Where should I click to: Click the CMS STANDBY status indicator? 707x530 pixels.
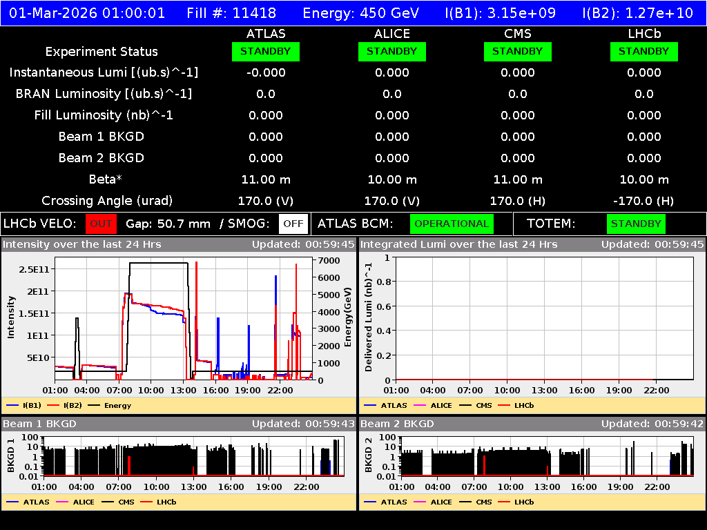click(x=517, y=51)
